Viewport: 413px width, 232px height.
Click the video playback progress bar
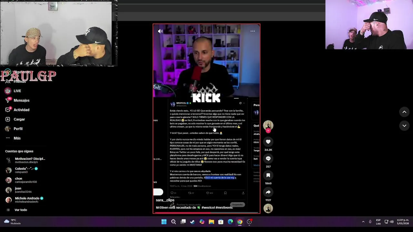206,213
